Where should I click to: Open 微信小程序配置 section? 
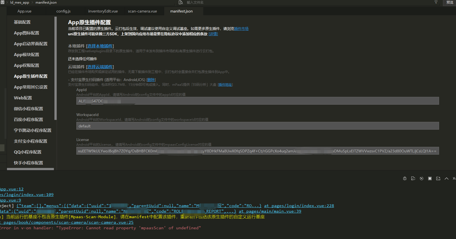[29, 109]
